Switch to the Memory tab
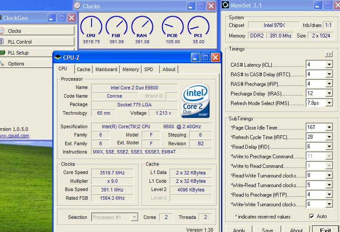This screenshot has width=340, height=232. click(130, 69)
